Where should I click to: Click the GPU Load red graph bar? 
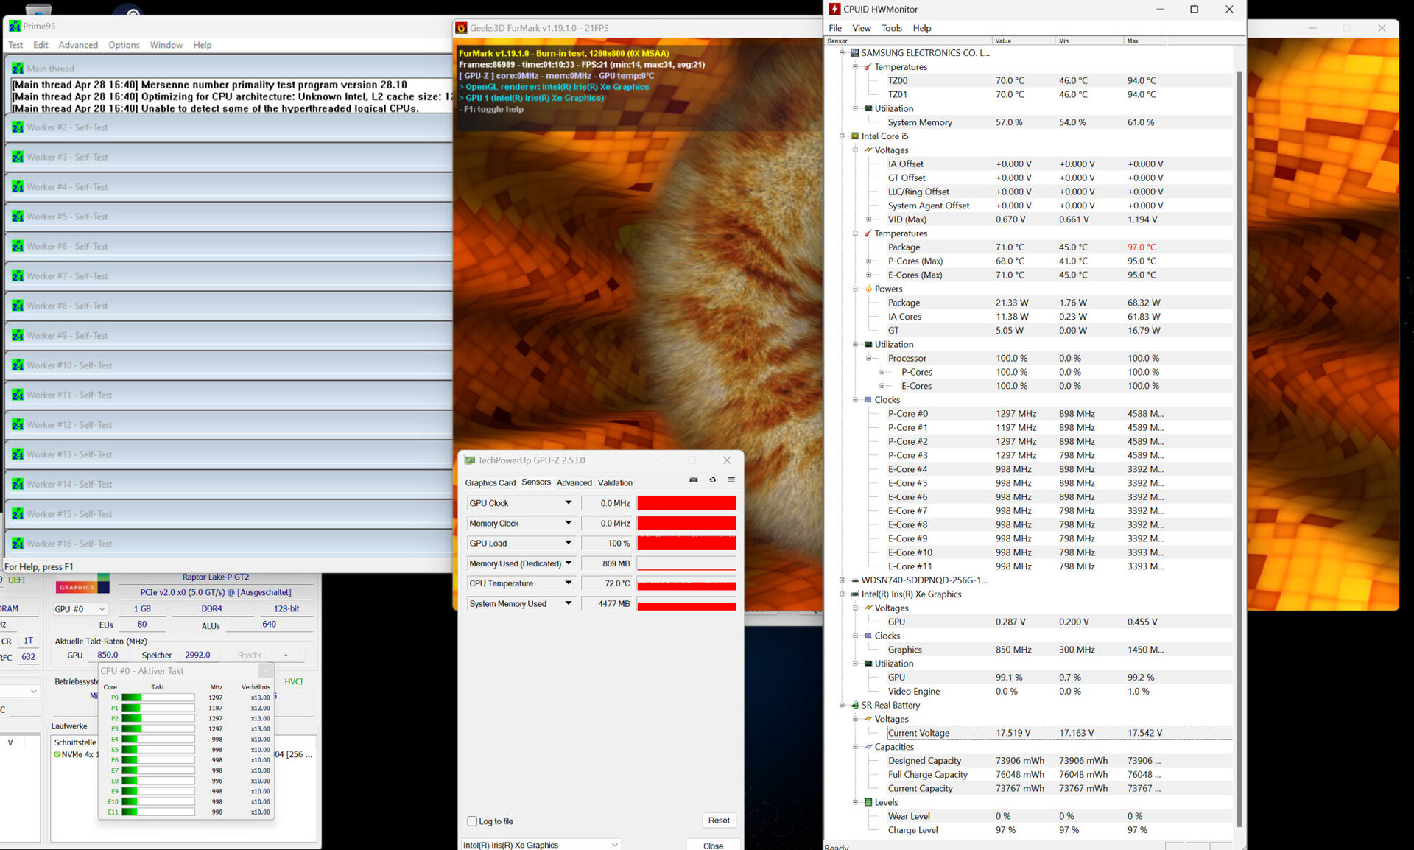pos(686,544)
